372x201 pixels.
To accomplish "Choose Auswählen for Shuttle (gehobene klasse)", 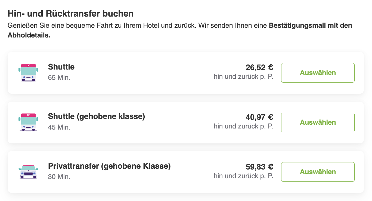I will tap(318, 123).
